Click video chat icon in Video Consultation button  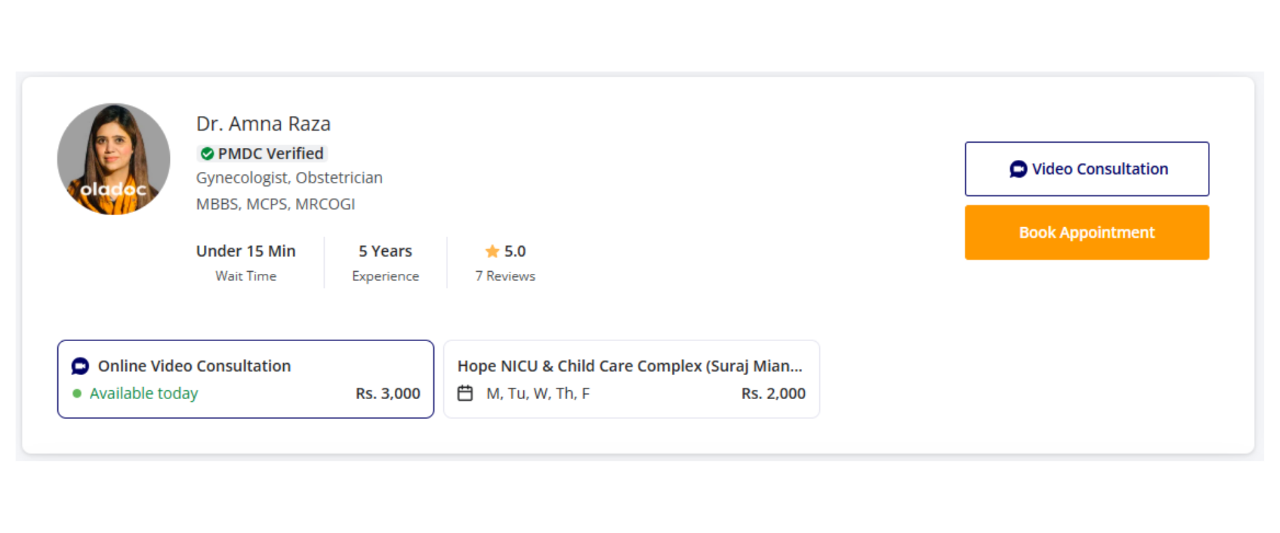pyautogui.click(x=1018, y=169)
